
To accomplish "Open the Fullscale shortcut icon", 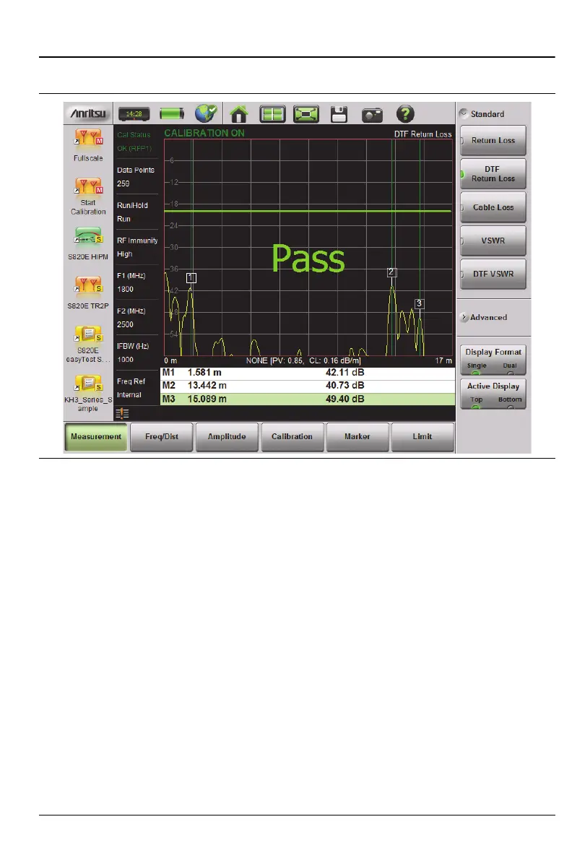I will click(x=88, y=139).
